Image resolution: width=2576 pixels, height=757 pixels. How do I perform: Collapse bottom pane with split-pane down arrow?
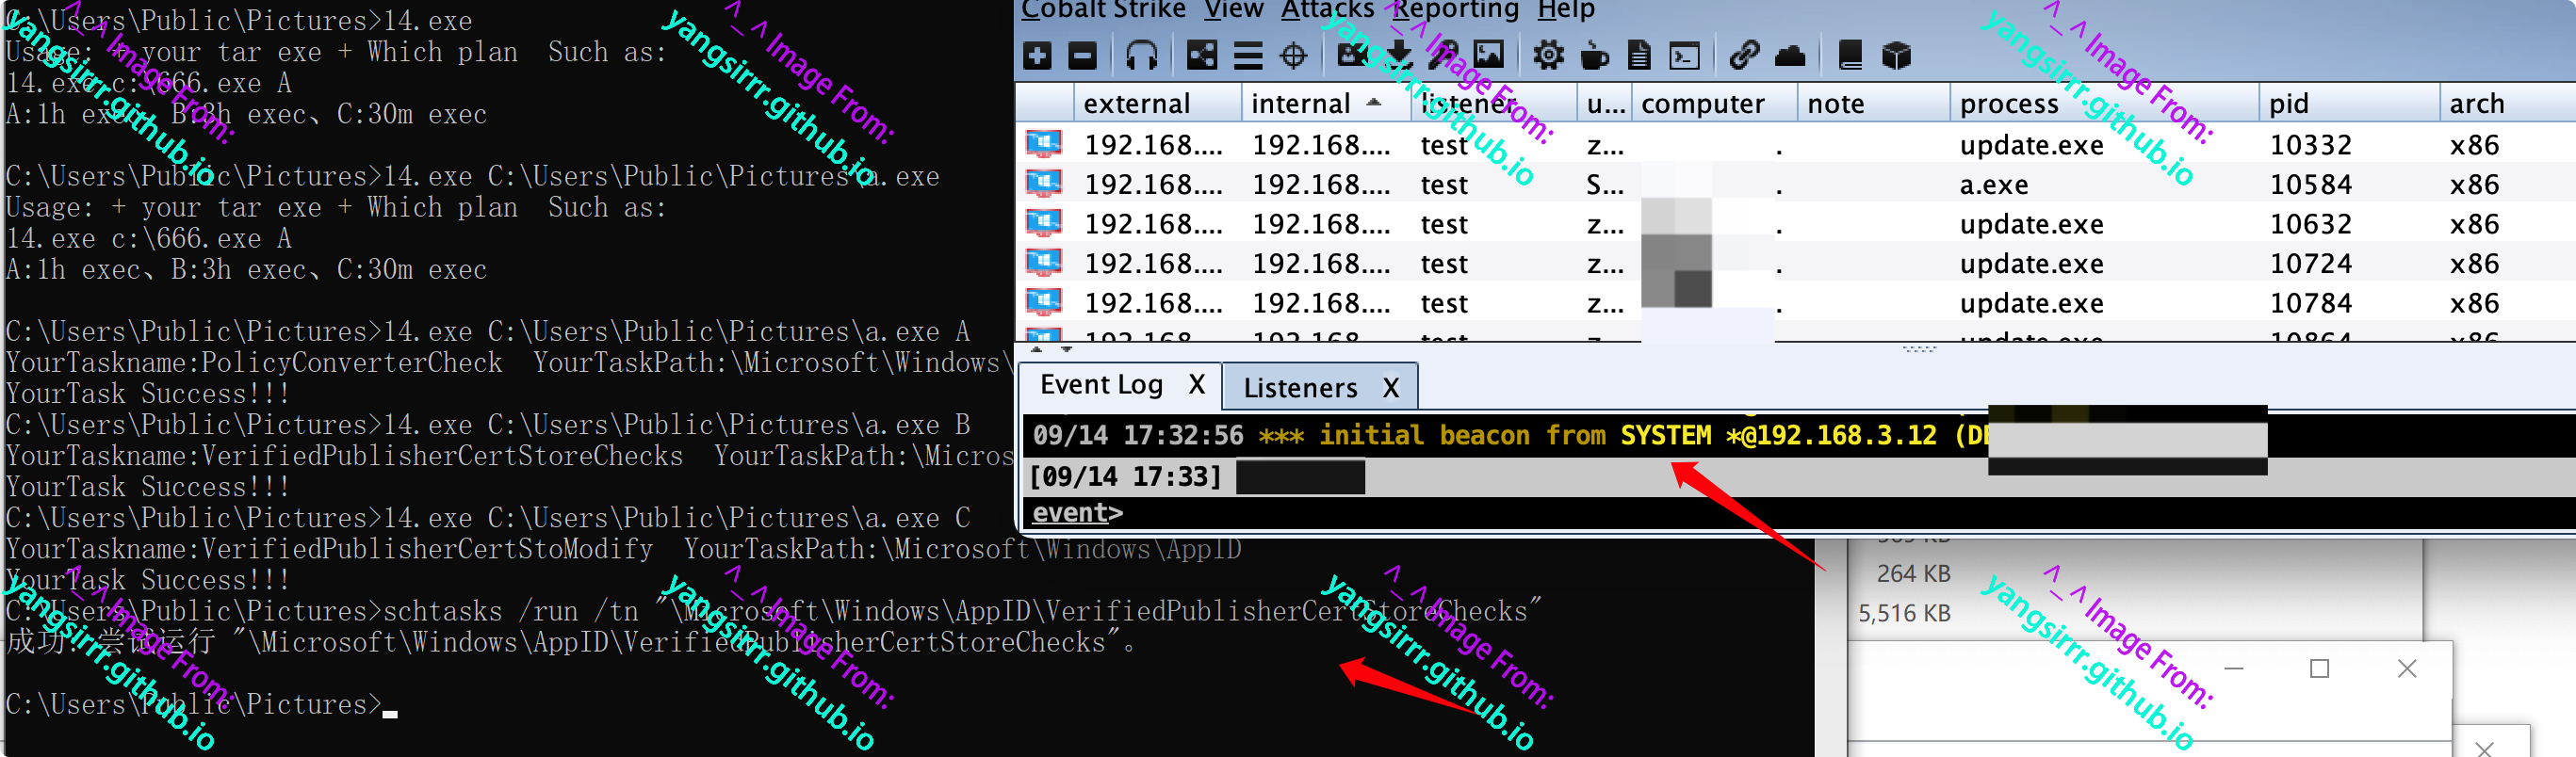tap(1066, 349)
